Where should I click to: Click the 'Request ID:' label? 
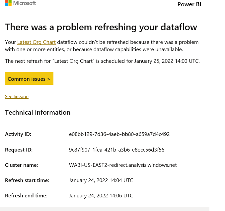(19, 150)
